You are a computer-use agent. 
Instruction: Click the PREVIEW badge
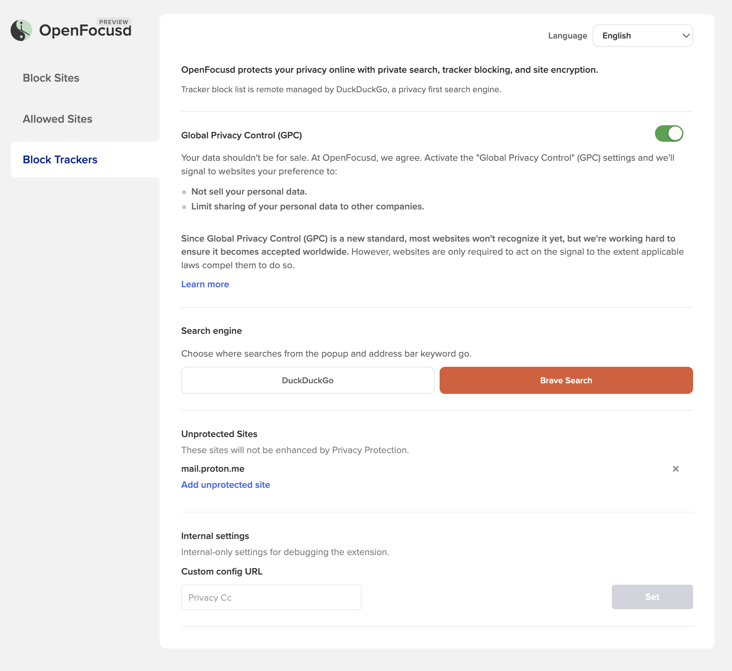(x=114, y=22)
